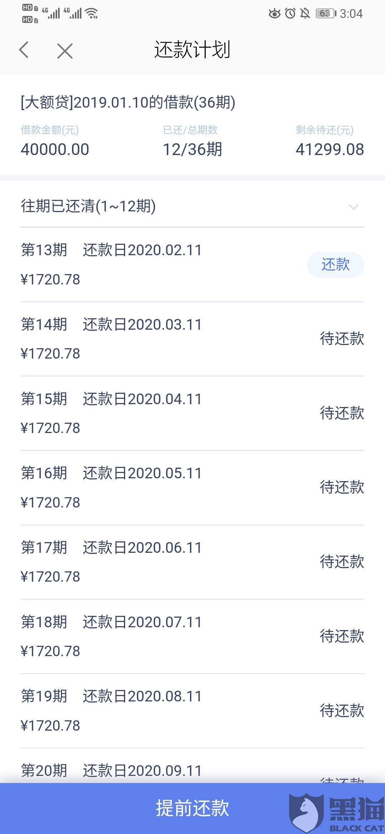Tap the loan title 大额贷 2019.01.10
385x834 pixels.
click(x=128, y=103)
